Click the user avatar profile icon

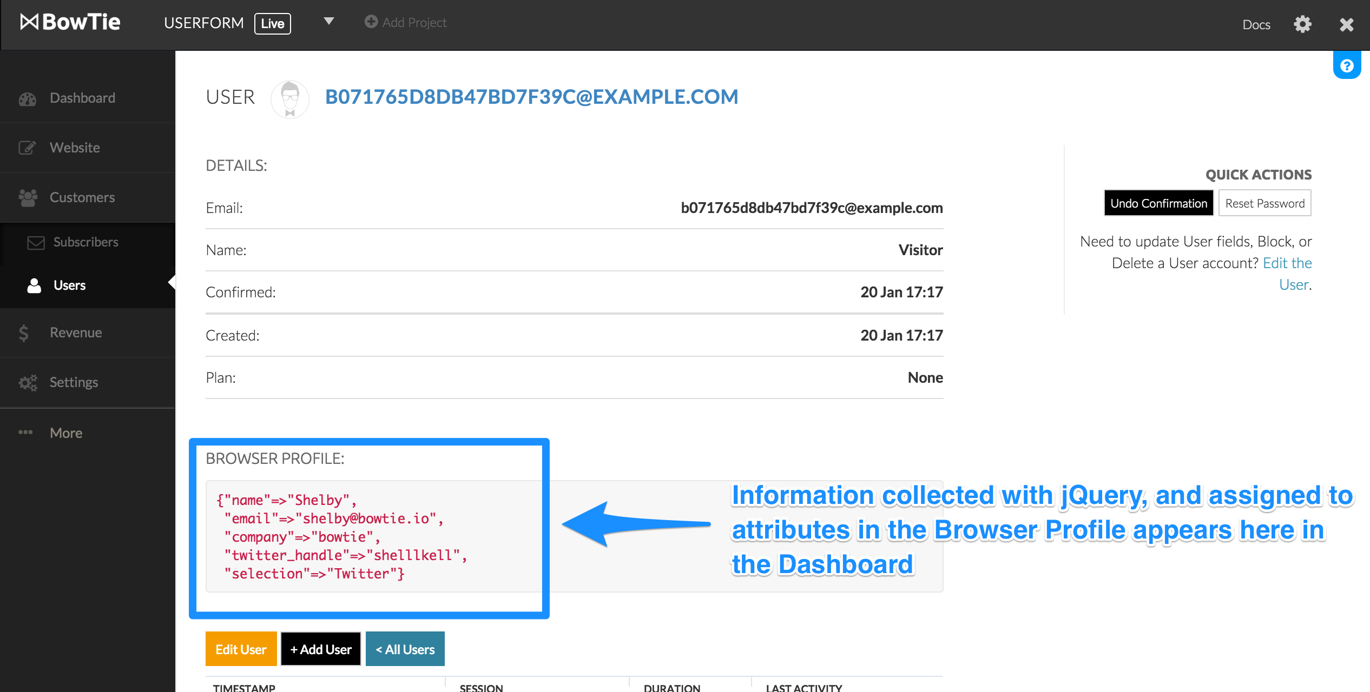[x=288, y=97]
